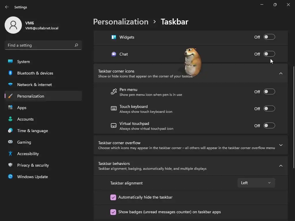This screenshot has width=295, height=221.
Task: Click the search magnifier icon
Action: click(76, 45)
